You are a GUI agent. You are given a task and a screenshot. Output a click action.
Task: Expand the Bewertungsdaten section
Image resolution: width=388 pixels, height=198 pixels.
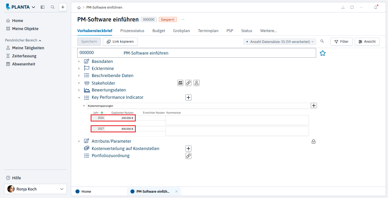click(x=79, y=90)
